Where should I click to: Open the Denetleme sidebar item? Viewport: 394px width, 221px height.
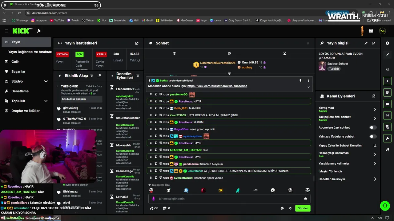26,91
